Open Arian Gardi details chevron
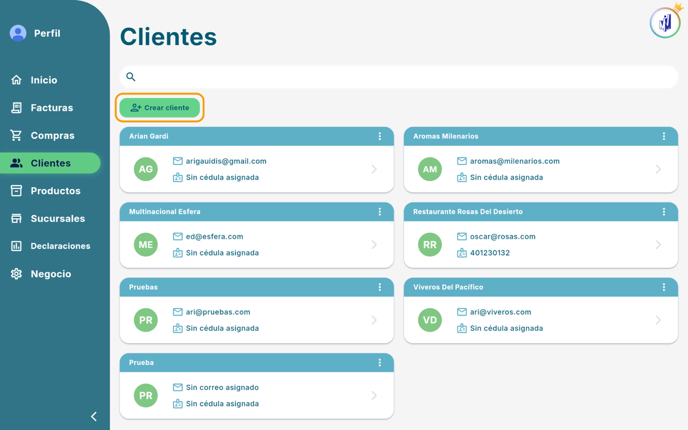 pos(374,169)
